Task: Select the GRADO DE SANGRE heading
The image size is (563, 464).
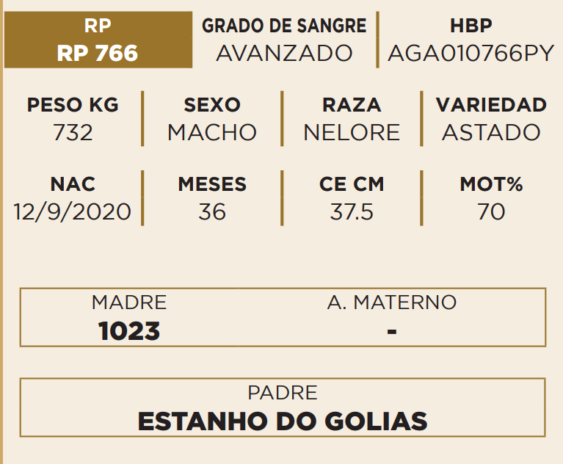Action: (284, 26)
